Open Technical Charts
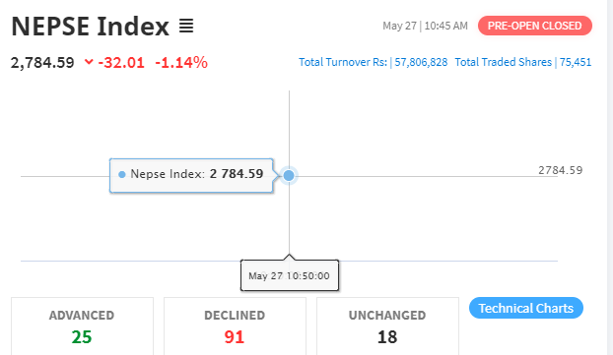This screenshot has height=355, width=613. [x=526, y=308]
